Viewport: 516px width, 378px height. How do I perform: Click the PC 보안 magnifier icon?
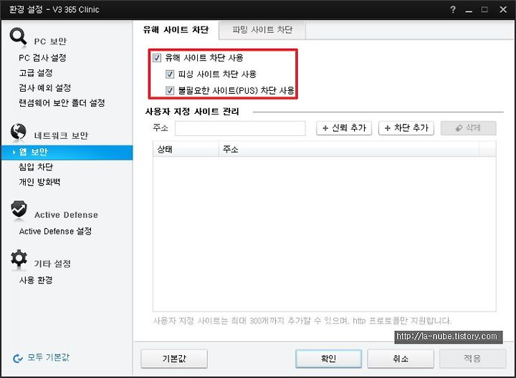click(18, 37)
